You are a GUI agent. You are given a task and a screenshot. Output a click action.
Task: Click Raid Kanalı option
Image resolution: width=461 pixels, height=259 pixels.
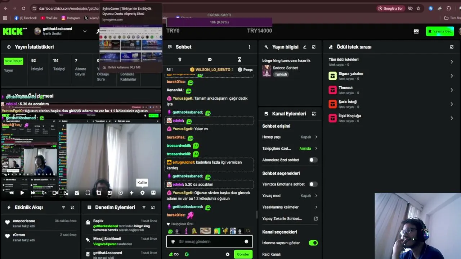tap(272, 254)
